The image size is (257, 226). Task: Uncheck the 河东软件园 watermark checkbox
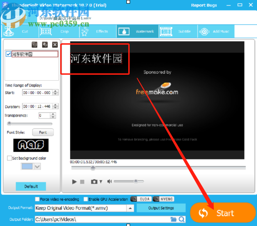click(8, 54)
